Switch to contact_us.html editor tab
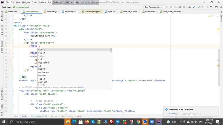This screenshot has height=125, width=223. [130, 12]
